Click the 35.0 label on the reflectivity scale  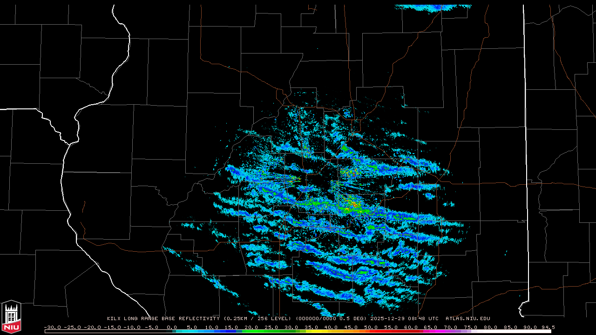312,327
